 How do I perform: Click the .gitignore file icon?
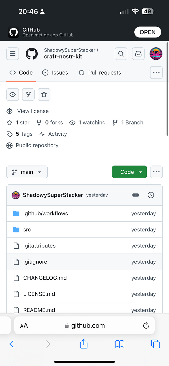[16, 262]
